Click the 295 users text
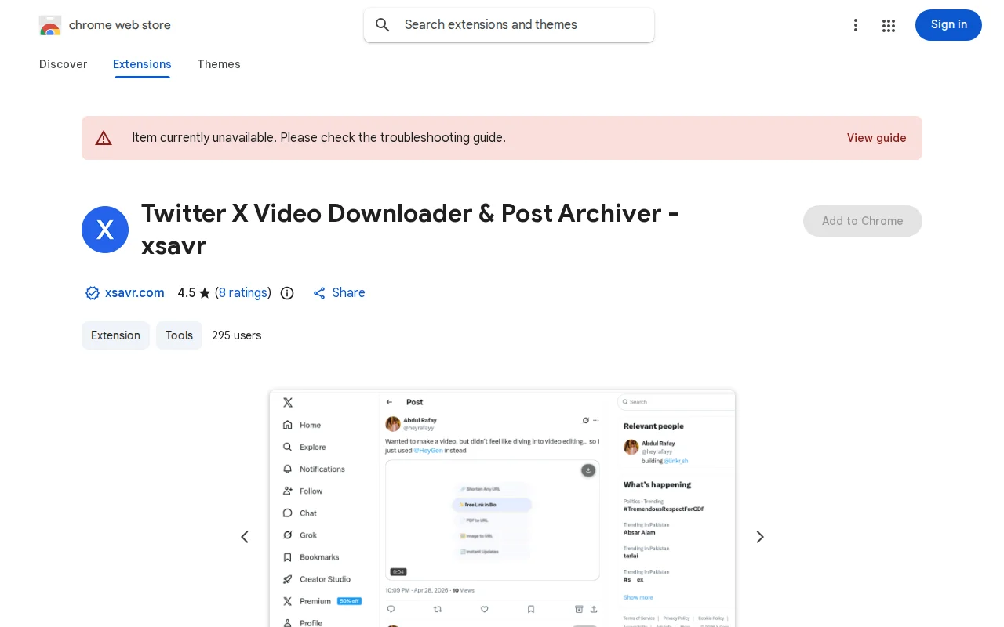 click(x=237, y=335)
